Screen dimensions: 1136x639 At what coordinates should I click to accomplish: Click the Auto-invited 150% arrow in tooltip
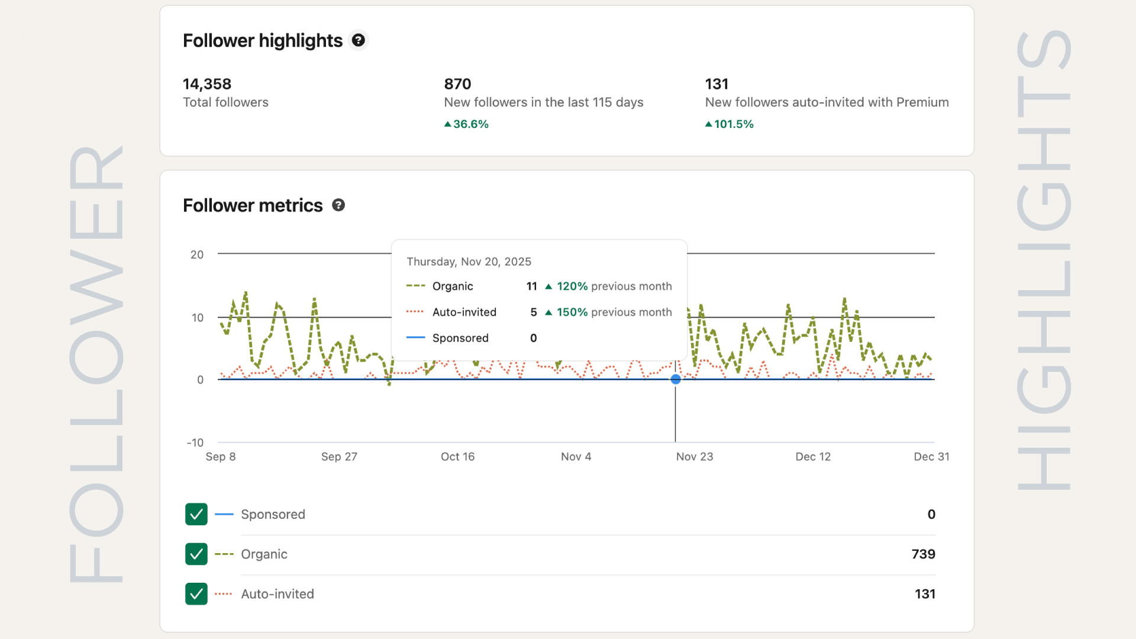(548, 312)
